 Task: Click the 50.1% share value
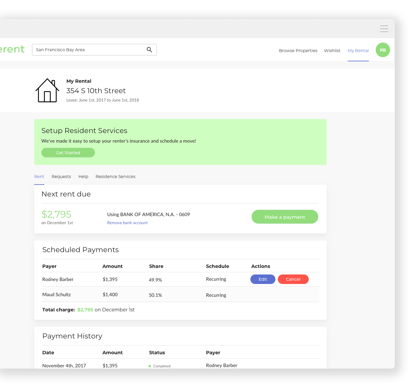pyautogui.click(x=155, y=295)
